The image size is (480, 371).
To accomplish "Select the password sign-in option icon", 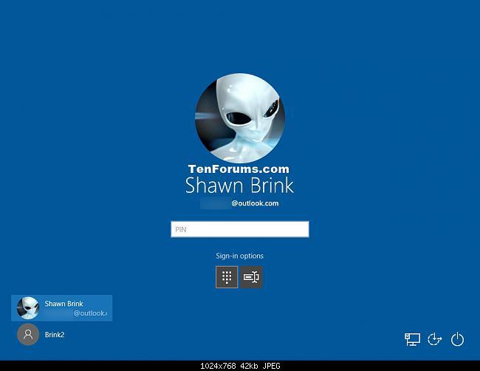I will tap(251, 277).
